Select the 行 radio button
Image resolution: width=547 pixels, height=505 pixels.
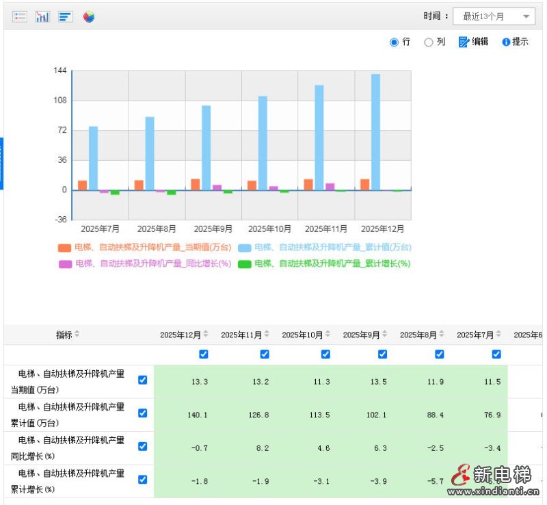pos(394,42)
